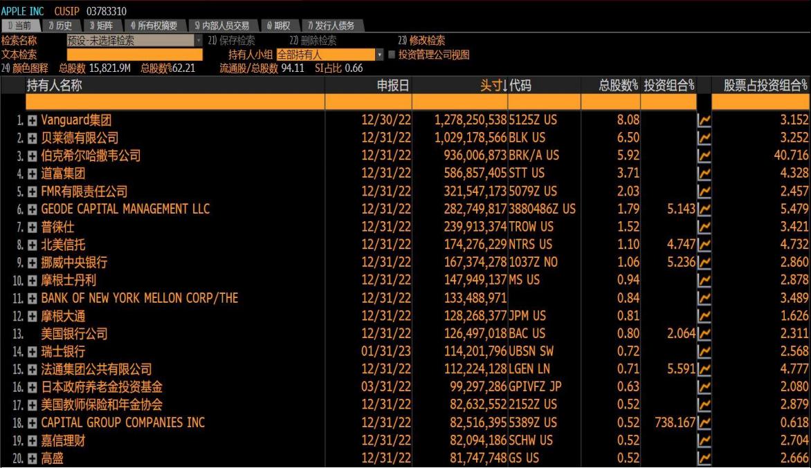Expand 普徕仕 holder row

[x=32, y=227]
